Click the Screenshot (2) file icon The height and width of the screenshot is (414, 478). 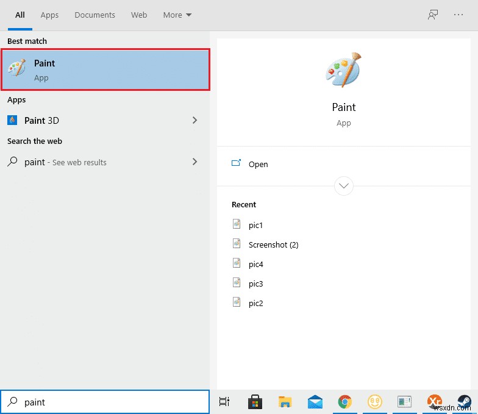237,244
